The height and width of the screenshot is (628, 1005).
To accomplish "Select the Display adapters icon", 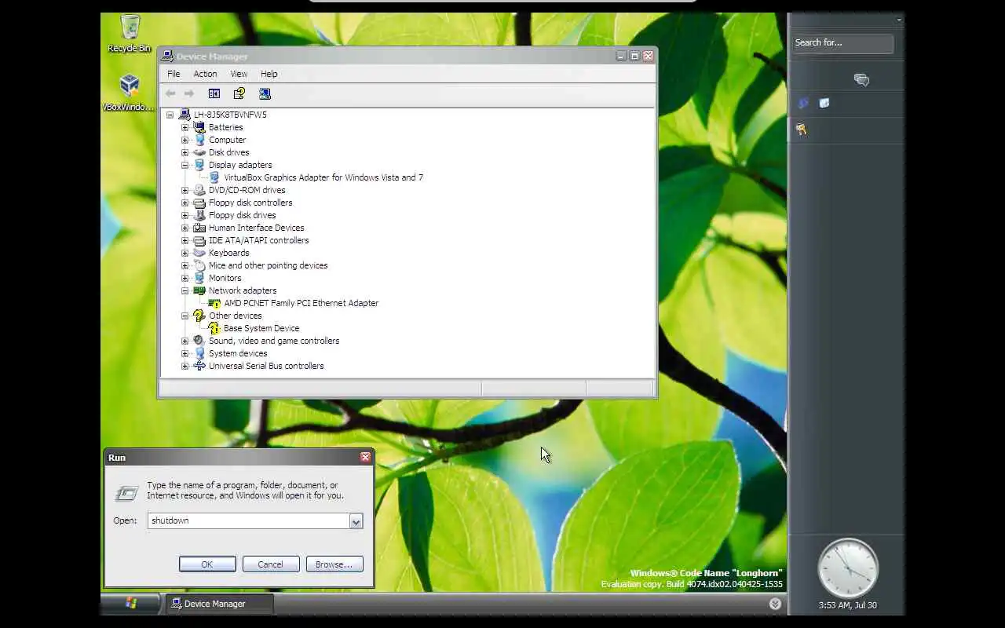I will click(x=199, y=165).
